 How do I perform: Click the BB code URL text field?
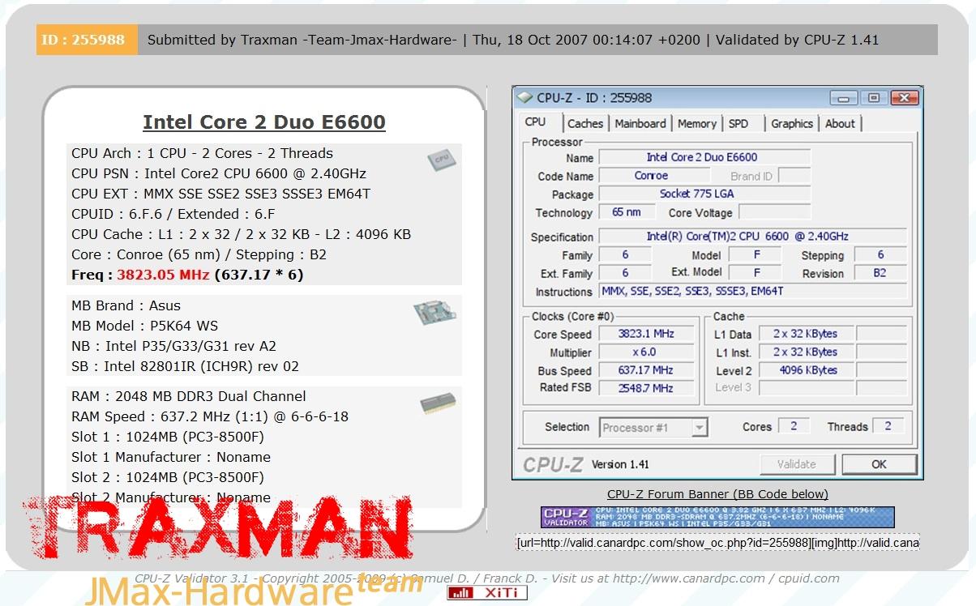717,542
